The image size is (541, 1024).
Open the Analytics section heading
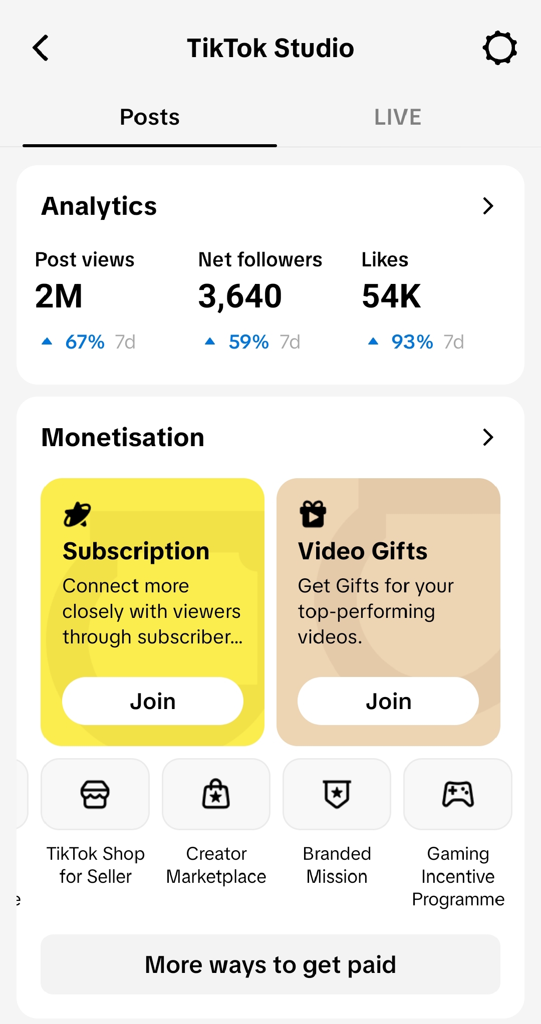99,206
